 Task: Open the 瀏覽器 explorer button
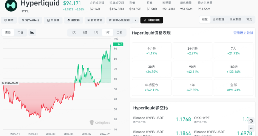click(x=74, y=20)
